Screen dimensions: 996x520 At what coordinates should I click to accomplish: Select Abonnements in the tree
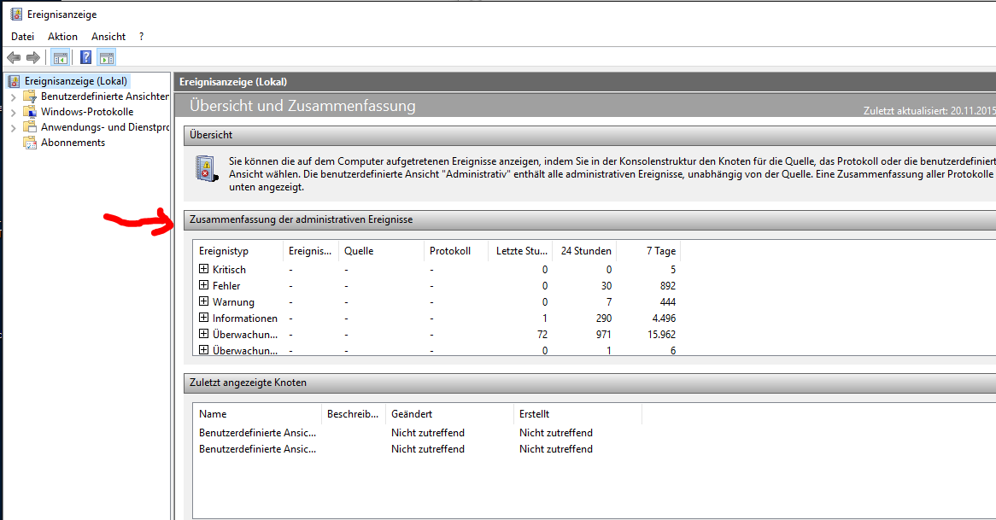73,143
